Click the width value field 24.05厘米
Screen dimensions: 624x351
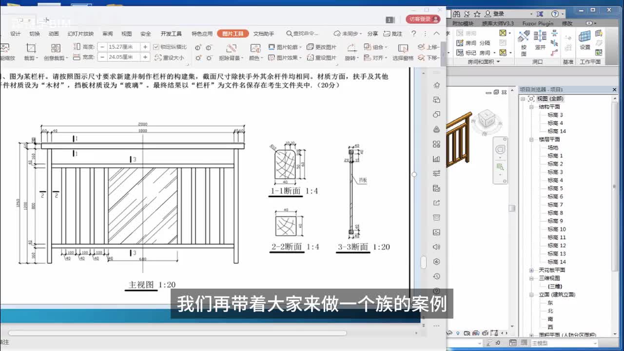point(123,57)
